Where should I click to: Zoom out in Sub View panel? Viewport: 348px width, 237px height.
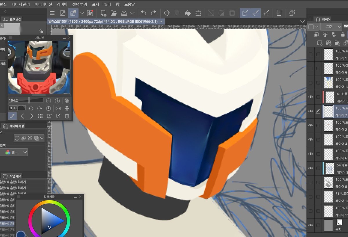click(x=48, y=101)
